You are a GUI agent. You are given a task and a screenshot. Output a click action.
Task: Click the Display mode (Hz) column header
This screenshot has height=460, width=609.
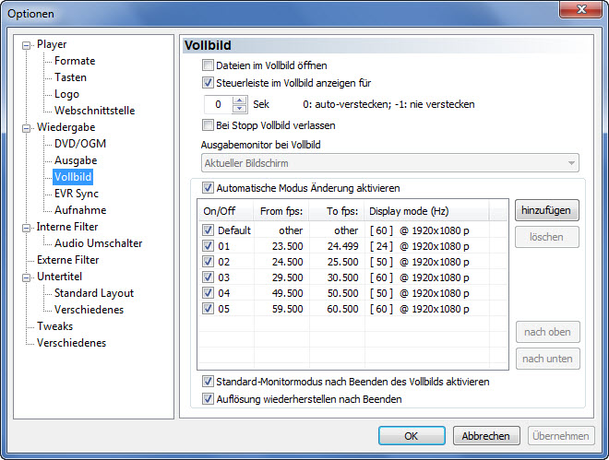coord(427,211)
